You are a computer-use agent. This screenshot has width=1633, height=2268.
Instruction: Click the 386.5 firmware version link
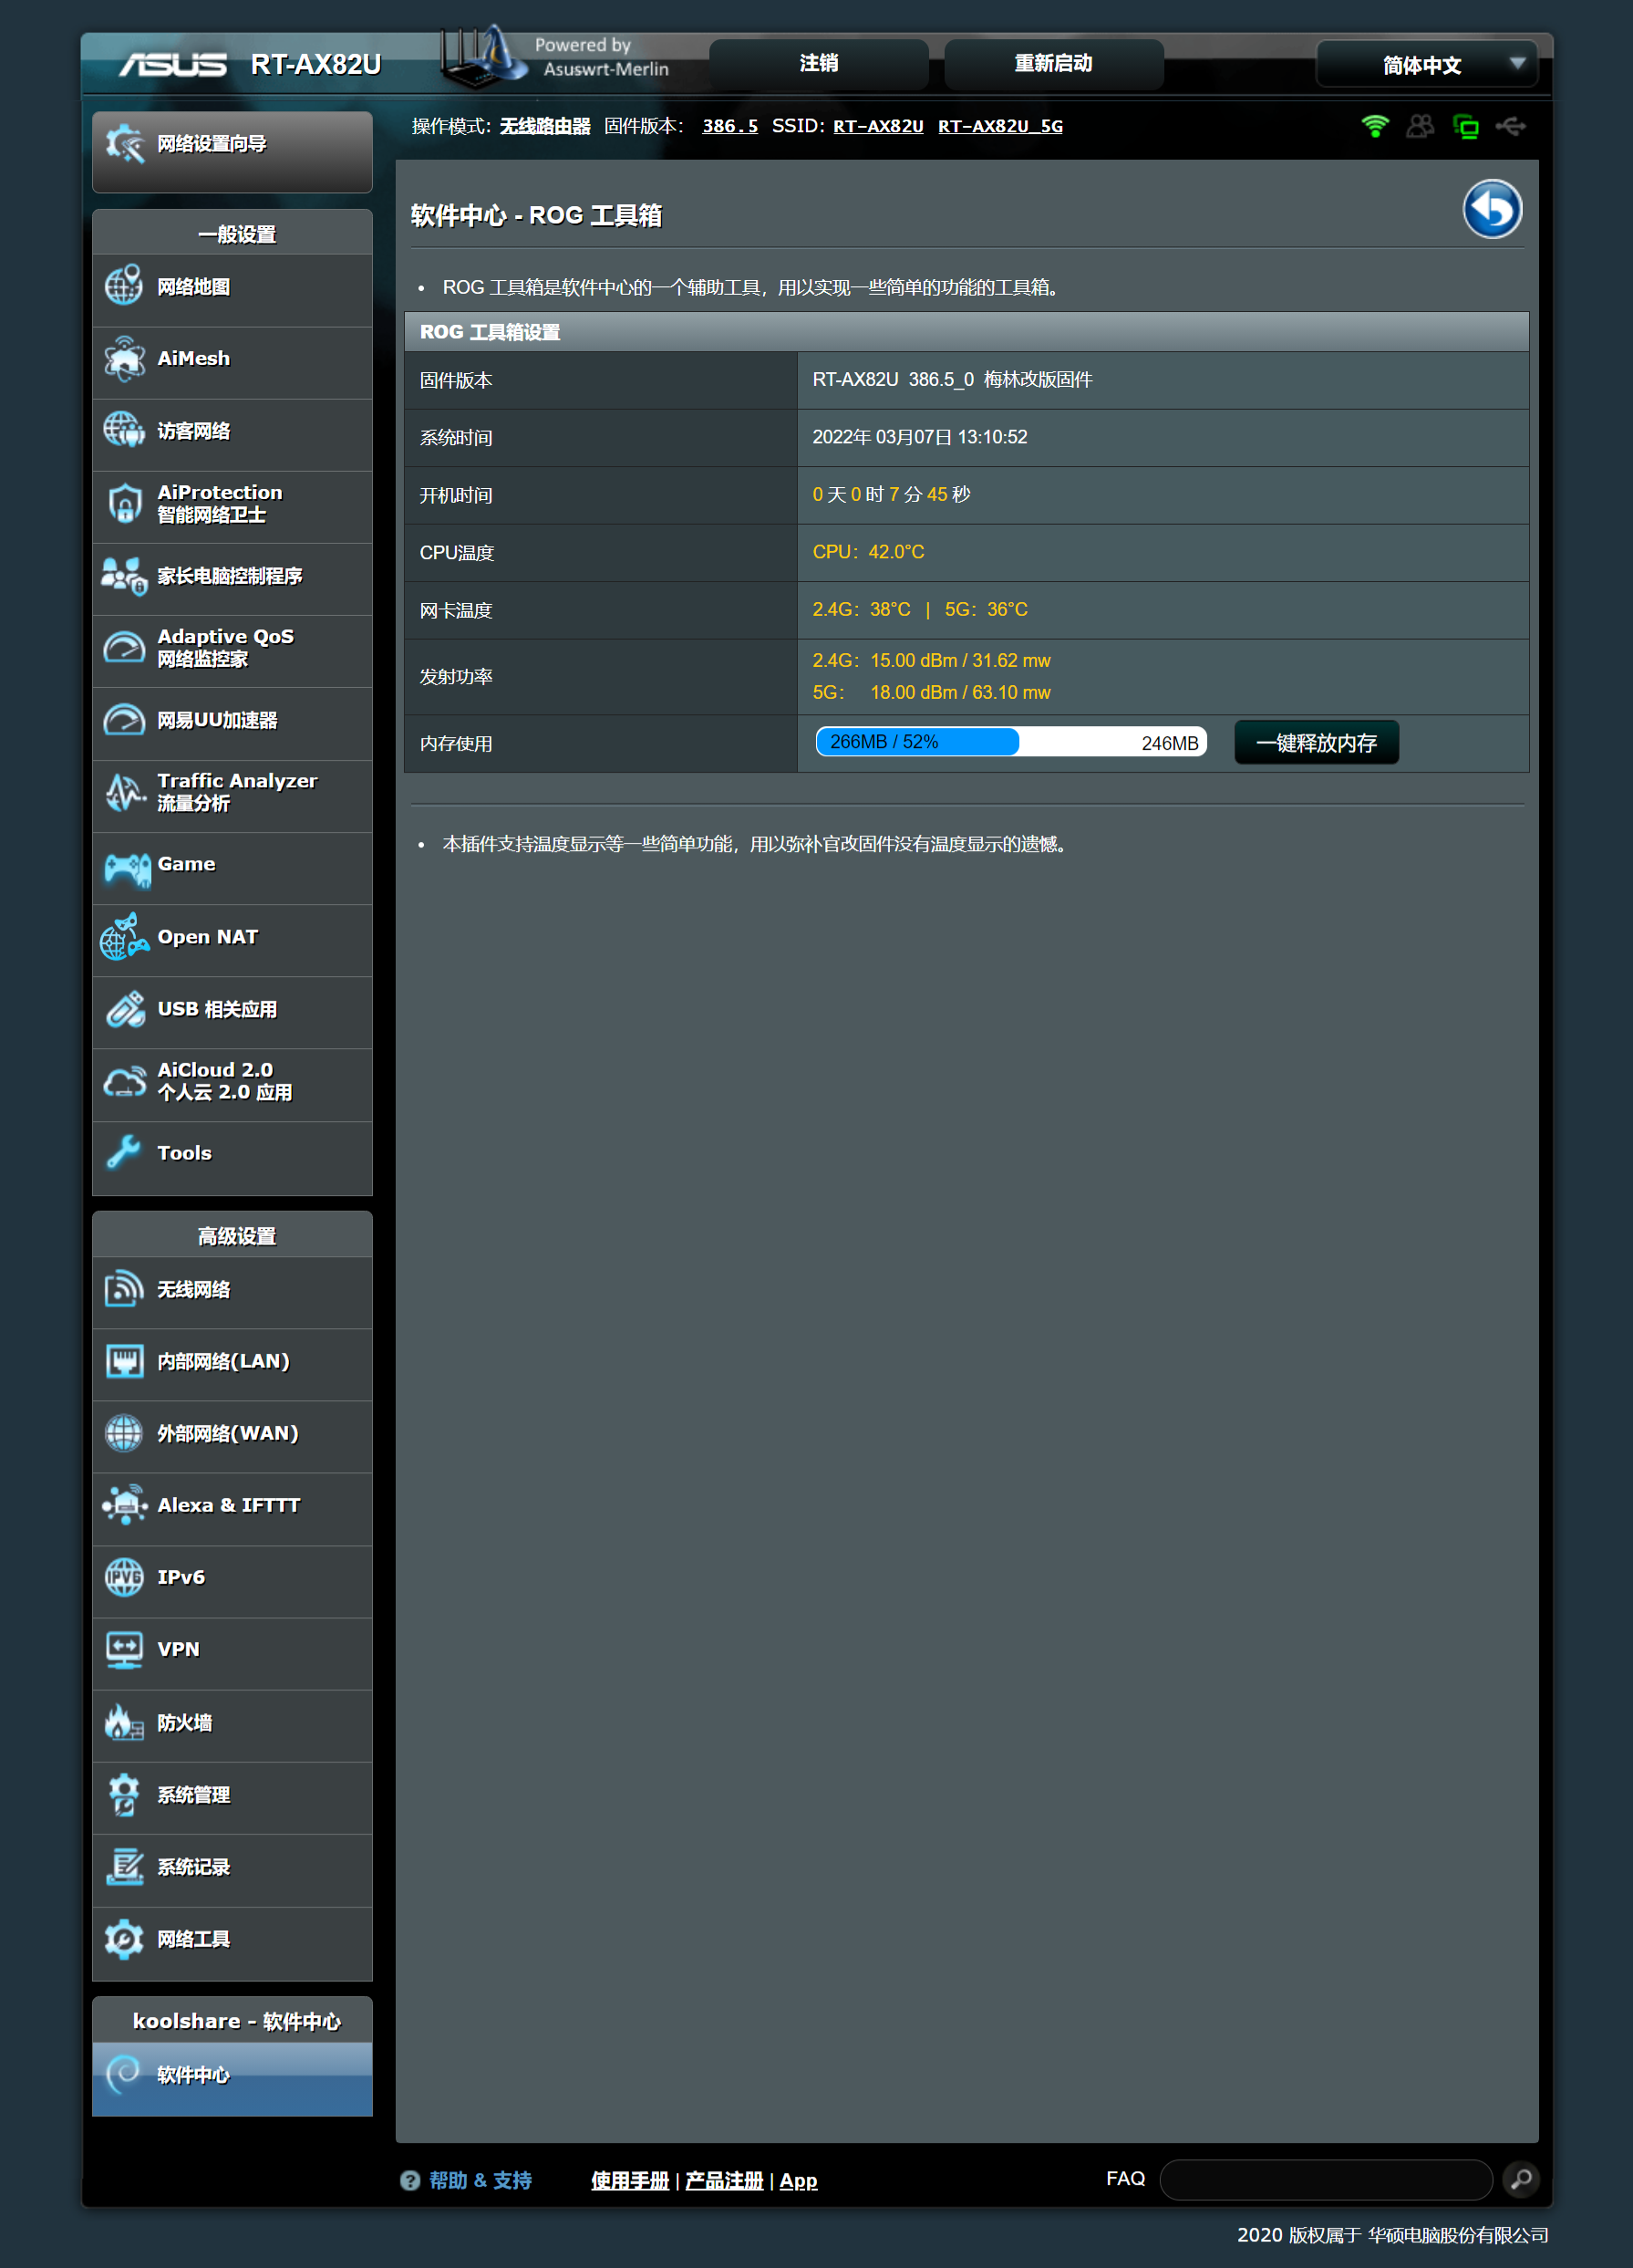coord(729,126)
